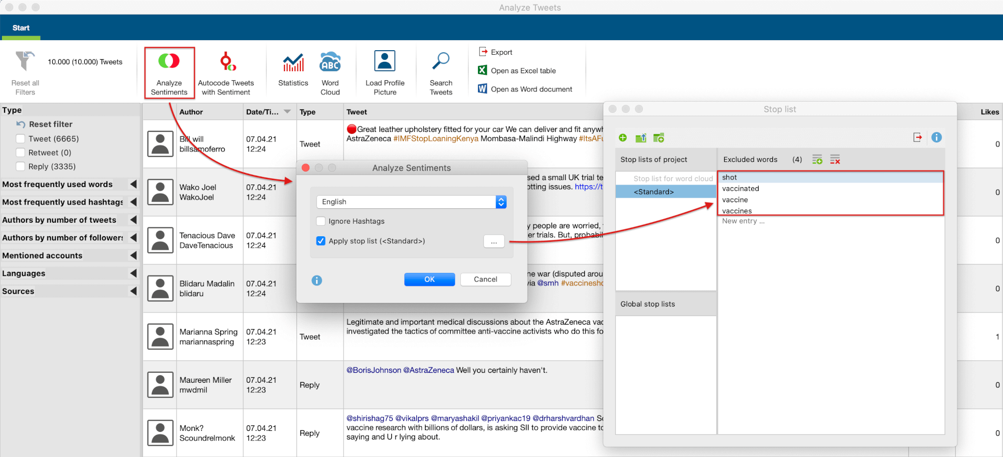Expand Authors by number of tweets

[133, 220]
